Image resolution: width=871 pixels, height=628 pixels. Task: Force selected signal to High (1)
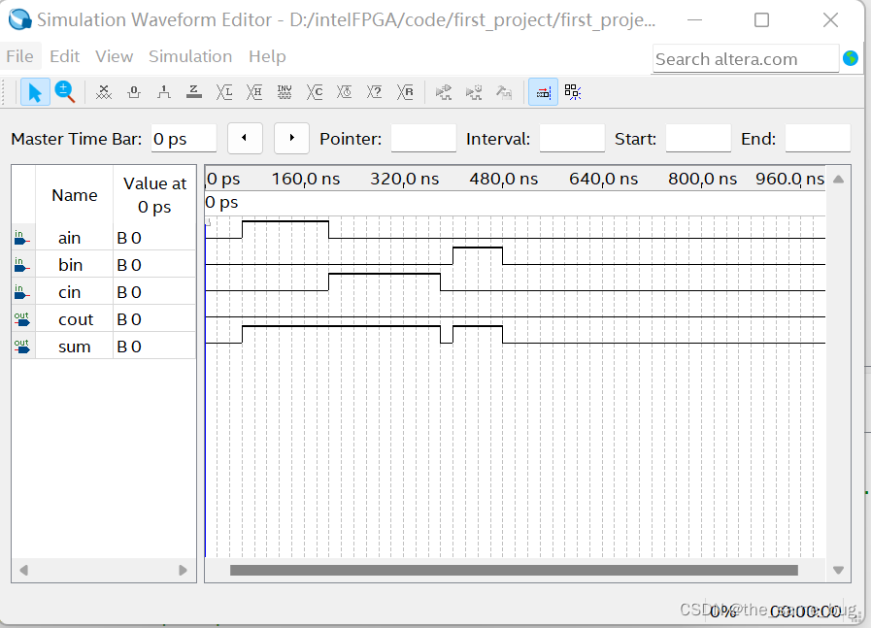164,92
